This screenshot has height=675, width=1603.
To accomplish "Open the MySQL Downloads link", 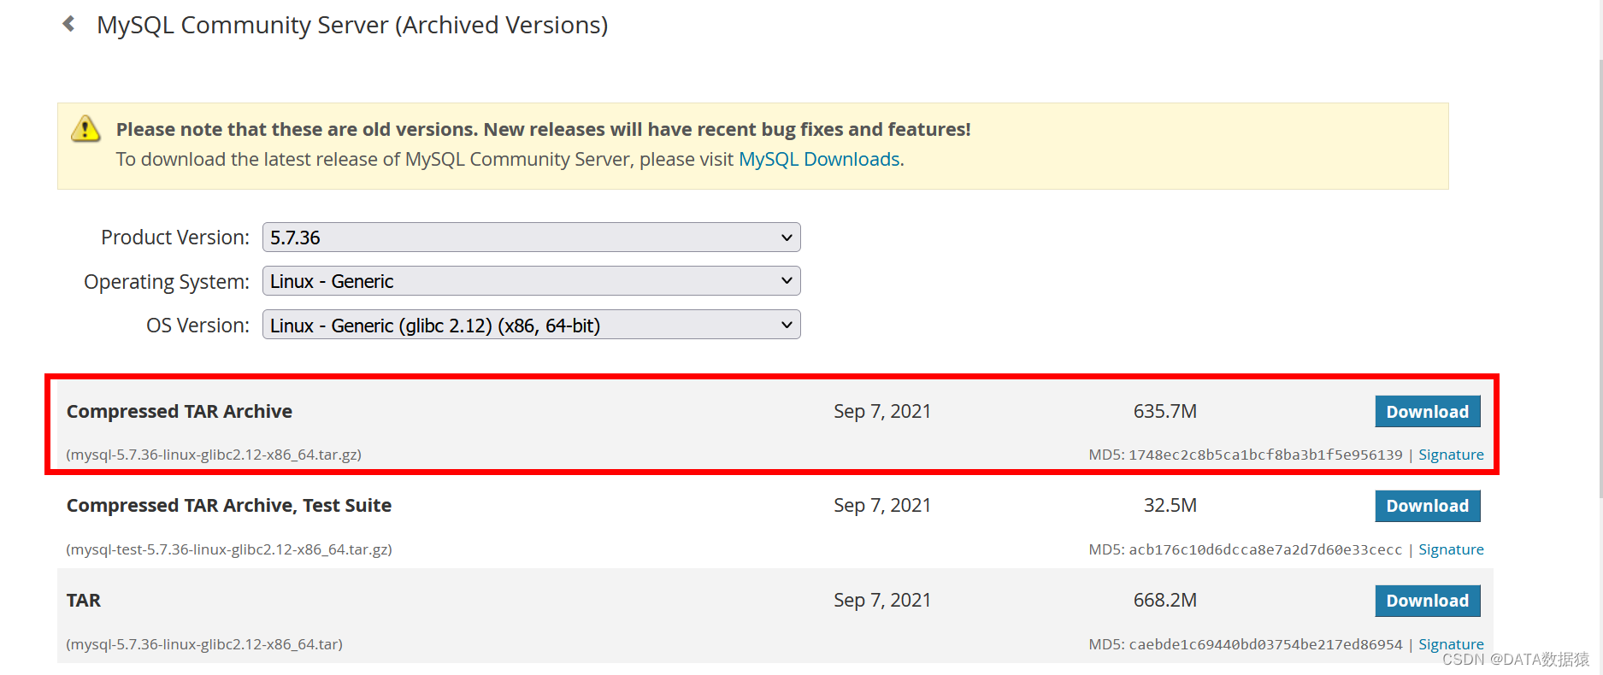I will [x=819, y=160].
